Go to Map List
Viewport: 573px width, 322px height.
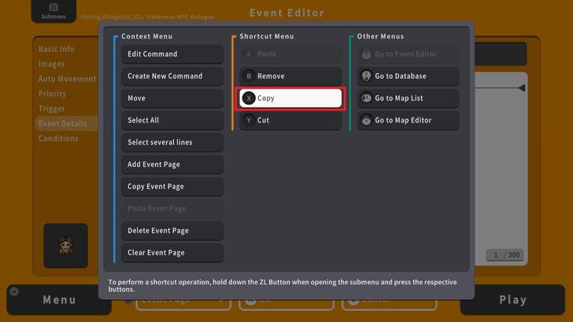pyautogui.click(x=408, y=98)
